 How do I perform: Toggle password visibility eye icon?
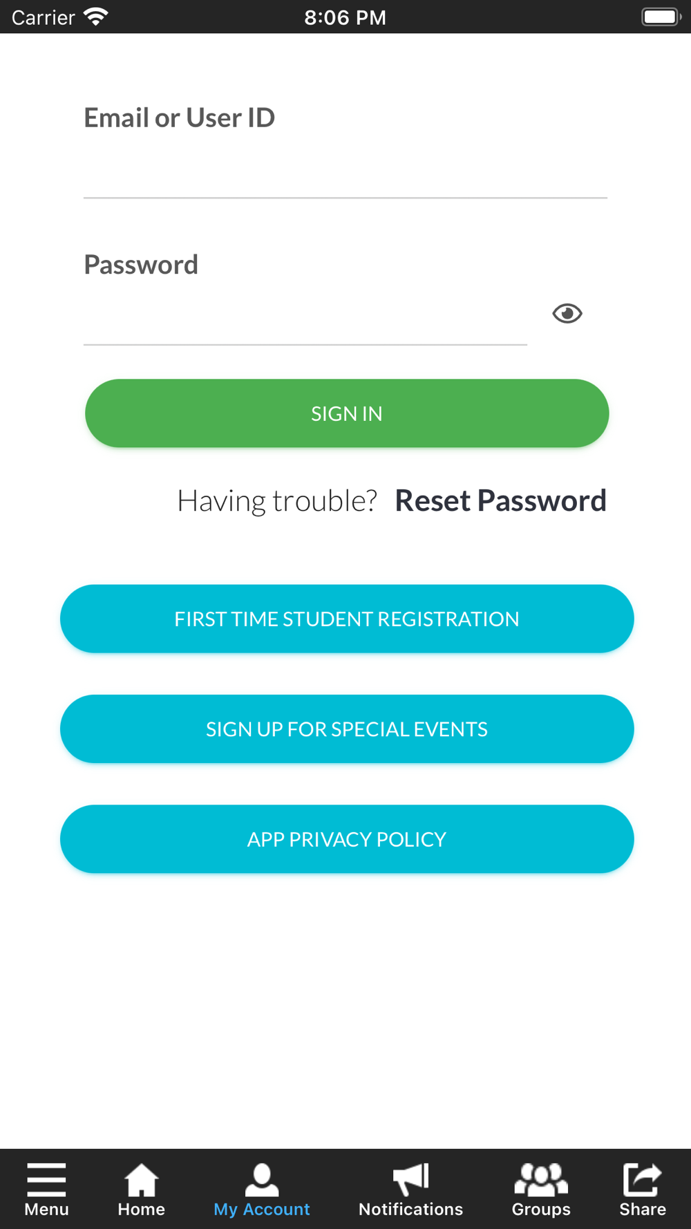click(x=567, y=314)
